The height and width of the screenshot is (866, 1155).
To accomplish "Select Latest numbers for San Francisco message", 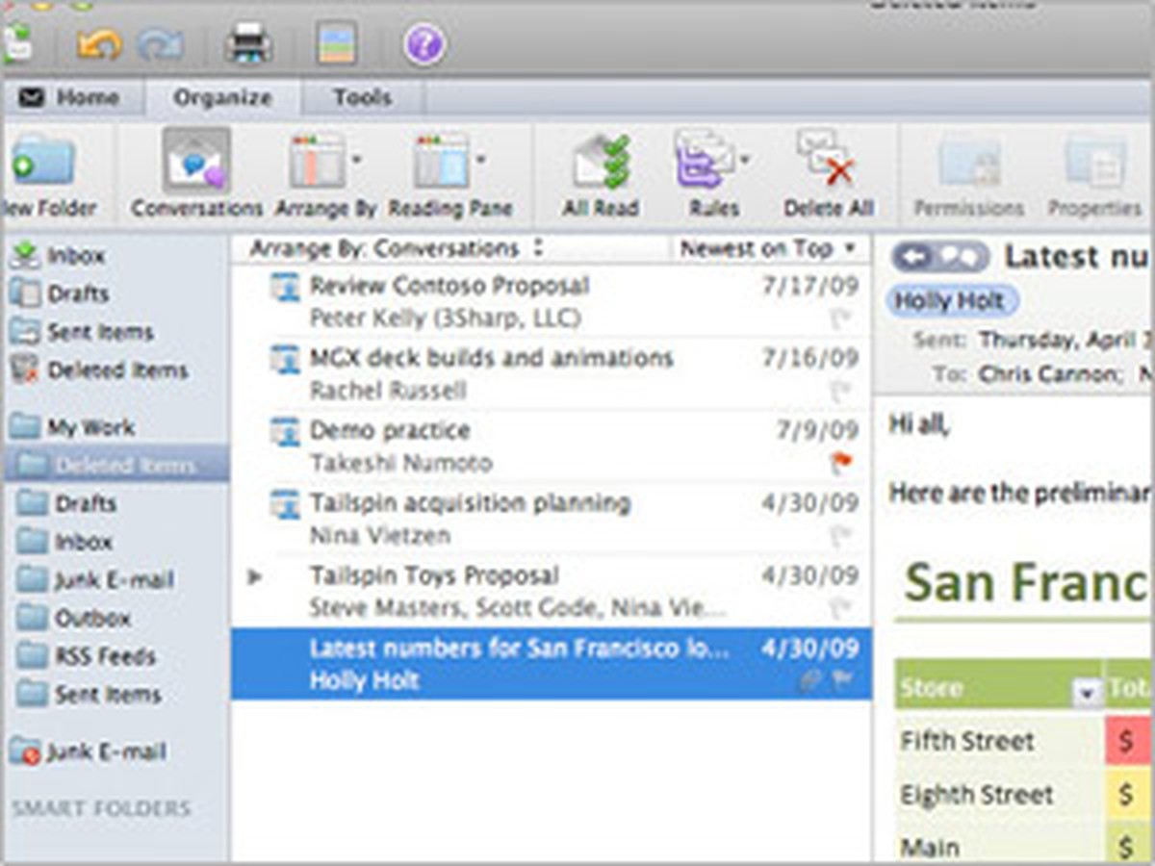I will tap(551, 664).
